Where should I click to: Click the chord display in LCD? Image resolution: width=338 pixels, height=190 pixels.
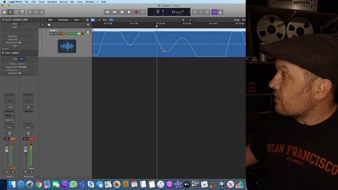tap(178, 12)
